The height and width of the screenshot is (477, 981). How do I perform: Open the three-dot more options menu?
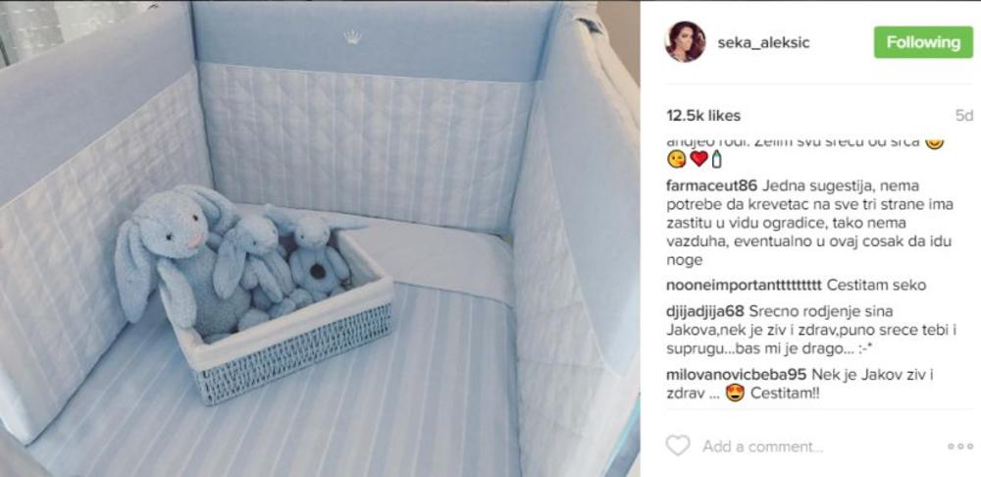(x=959, y=447)
